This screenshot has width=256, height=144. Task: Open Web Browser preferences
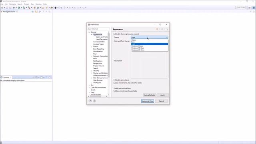click(98, 80)
